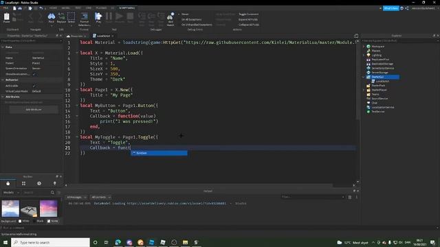The height and width of the screenshot is (247, 440).
Task: Select StarterPack in the Explorer
Action: pyautogui.click(x=378, y=85)
